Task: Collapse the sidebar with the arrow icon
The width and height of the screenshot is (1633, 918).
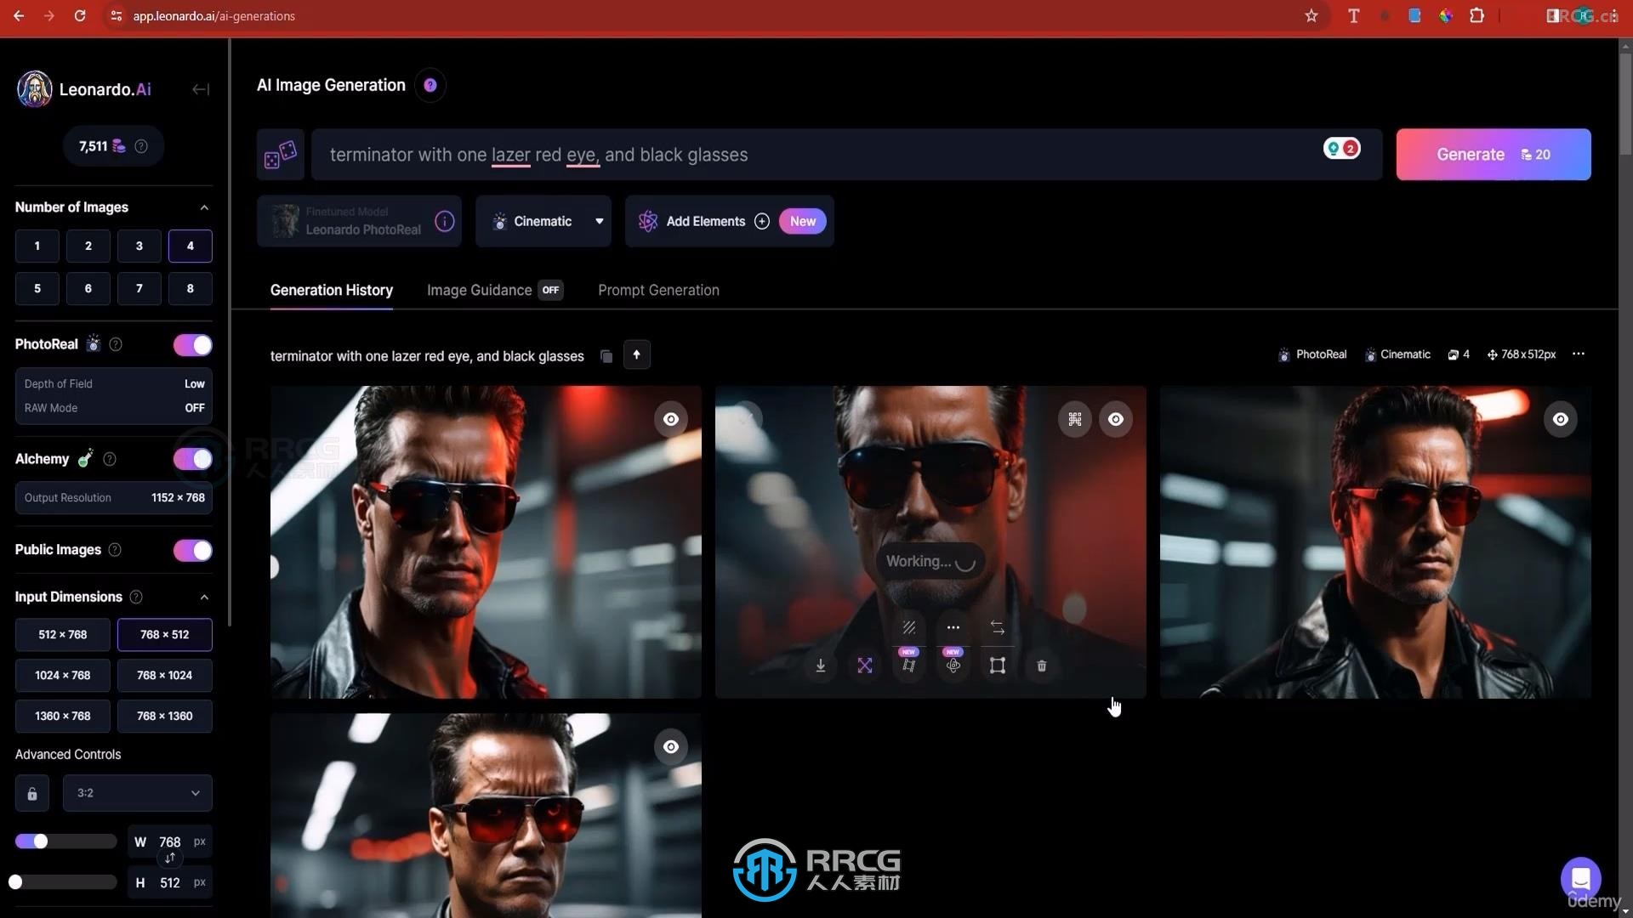Action: (201, 89)
